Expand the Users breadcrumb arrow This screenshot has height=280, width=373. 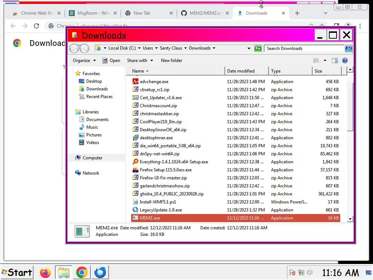pyautogui.click(x=156, y=48)
